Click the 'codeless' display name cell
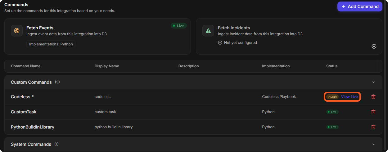 (102, 97)
